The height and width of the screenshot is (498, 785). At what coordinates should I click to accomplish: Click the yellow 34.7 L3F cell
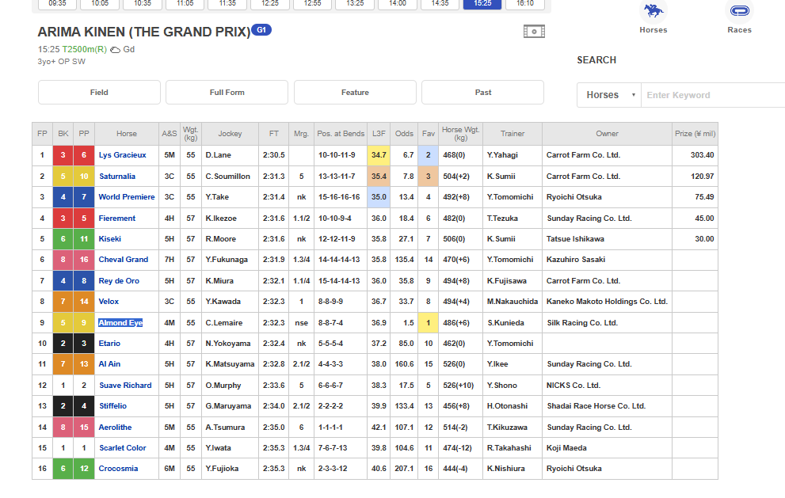[x=379, y=155]
